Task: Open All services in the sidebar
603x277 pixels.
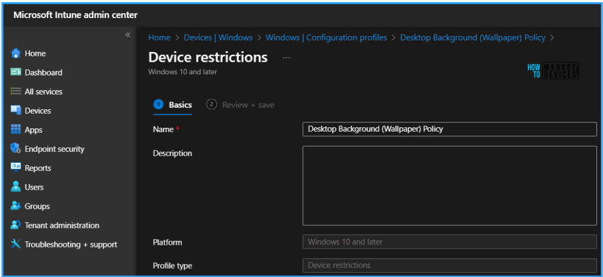Action: point(43,92)
